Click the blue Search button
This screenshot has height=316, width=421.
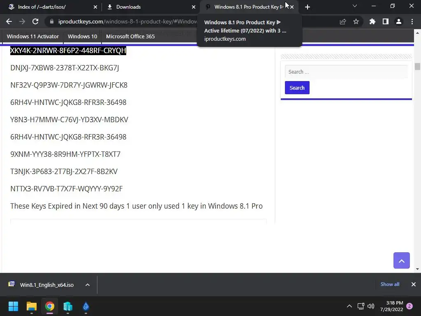pos(297,88)
